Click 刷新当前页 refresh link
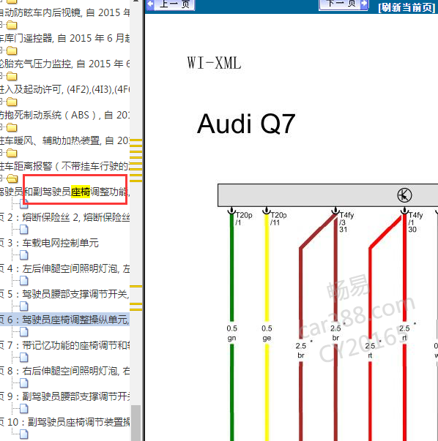The width and height of the screenshot is (438, 441). point(407,7)
